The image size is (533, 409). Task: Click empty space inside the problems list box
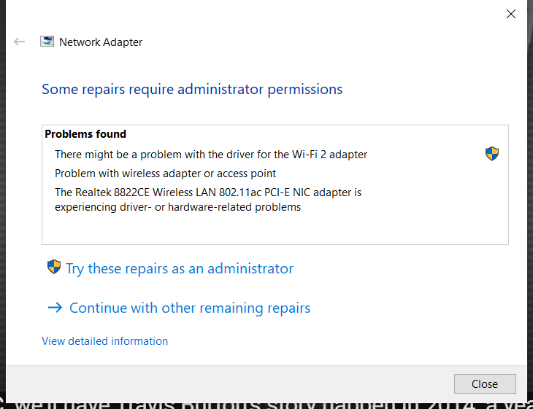point(292,230)
